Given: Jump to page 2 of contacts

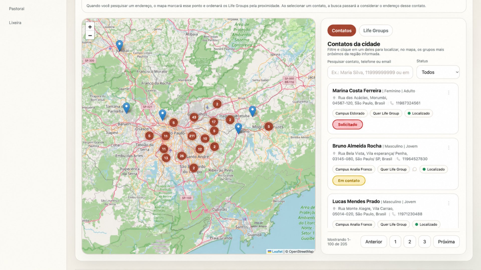Looking at the screenshot, I should pyautogui.click(x=410, y=242).
